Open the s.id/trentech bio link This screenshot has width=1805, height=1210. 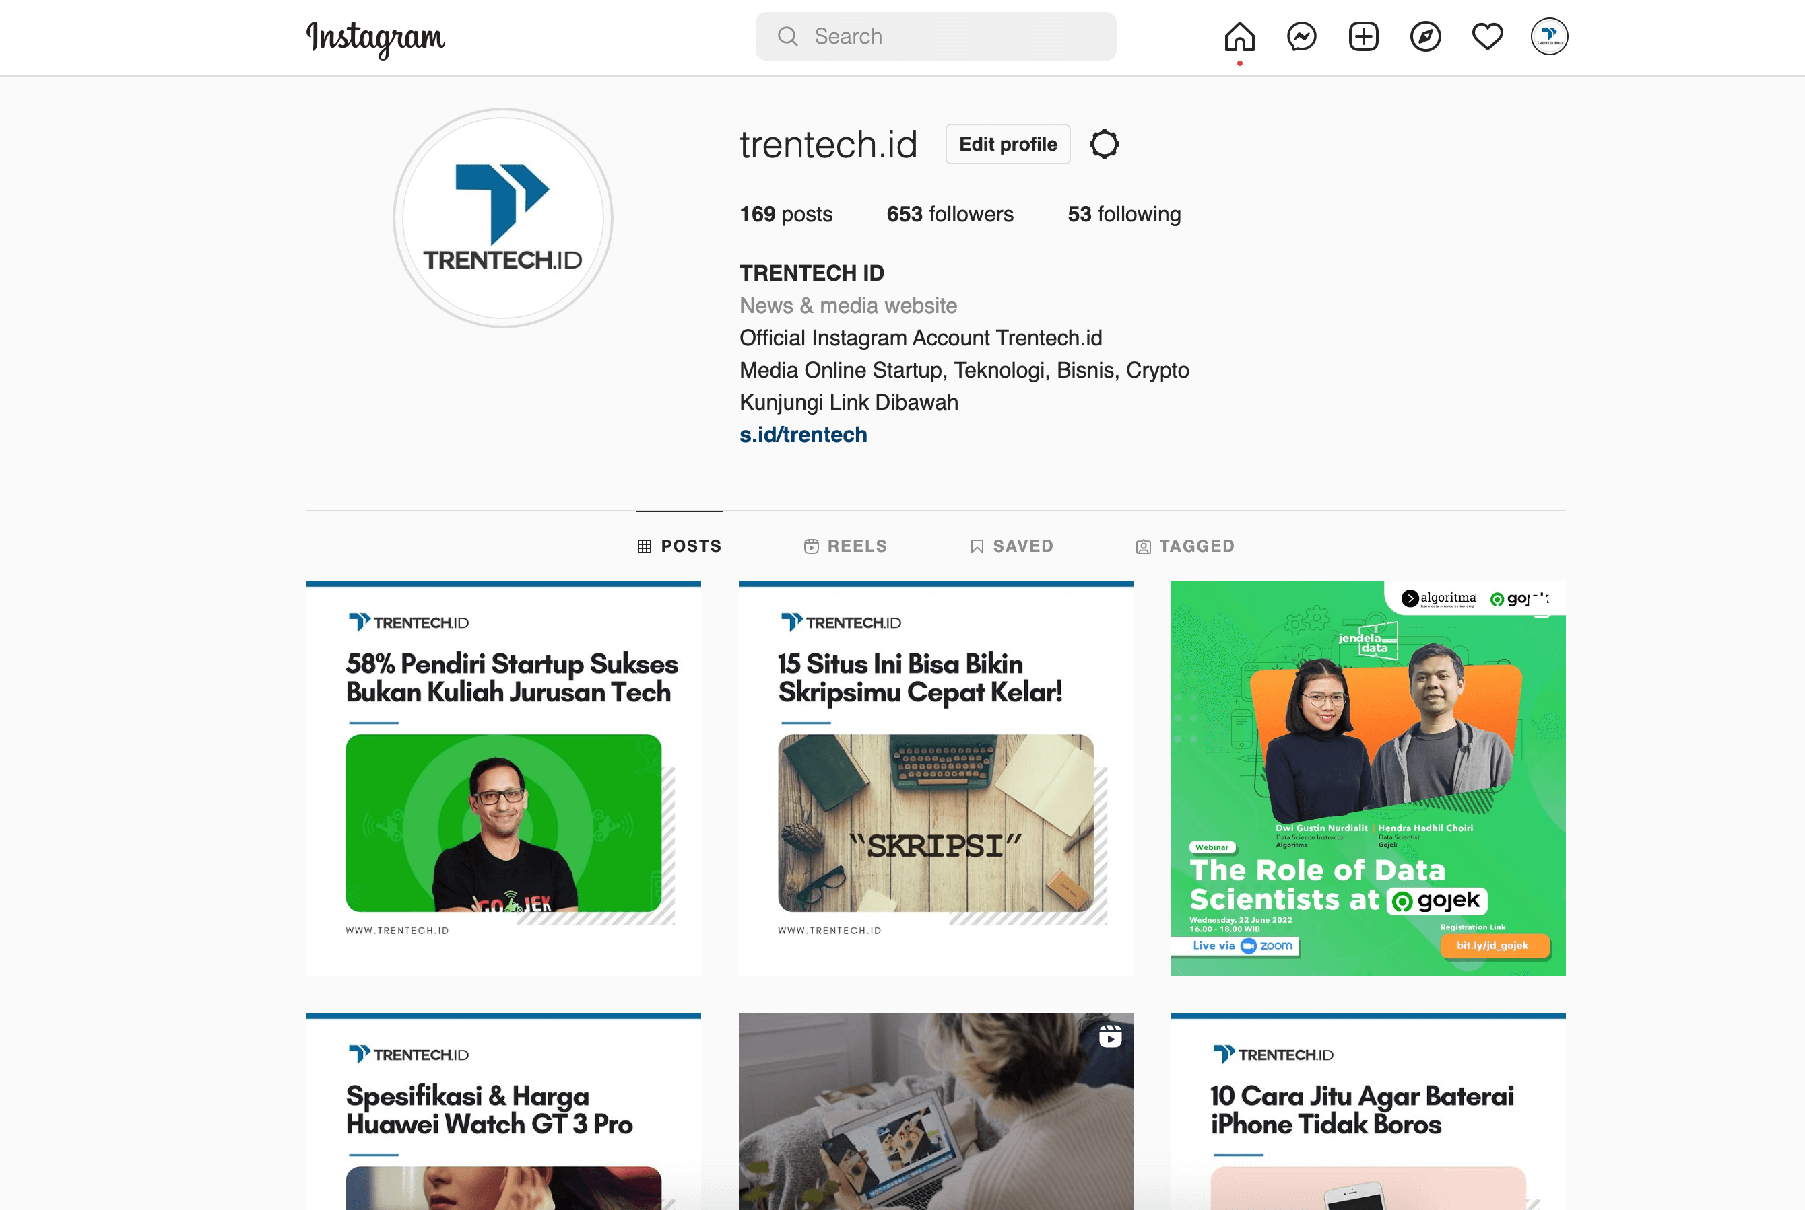click(802, 435)
